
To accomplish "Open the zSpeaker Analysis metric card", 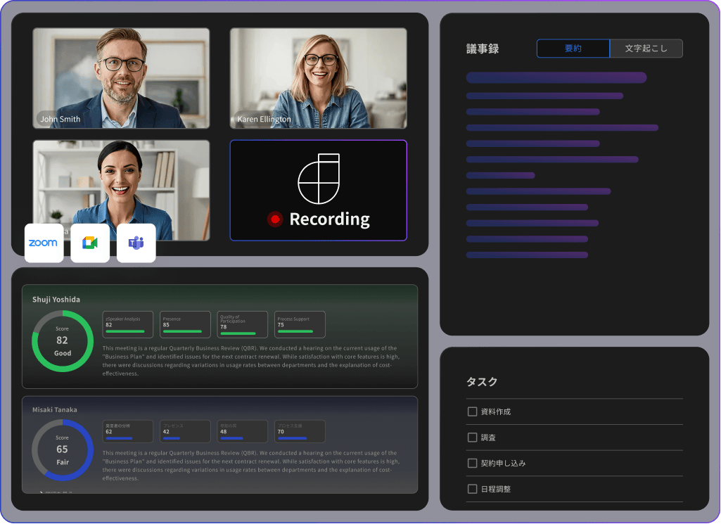I will pos(127,324).
